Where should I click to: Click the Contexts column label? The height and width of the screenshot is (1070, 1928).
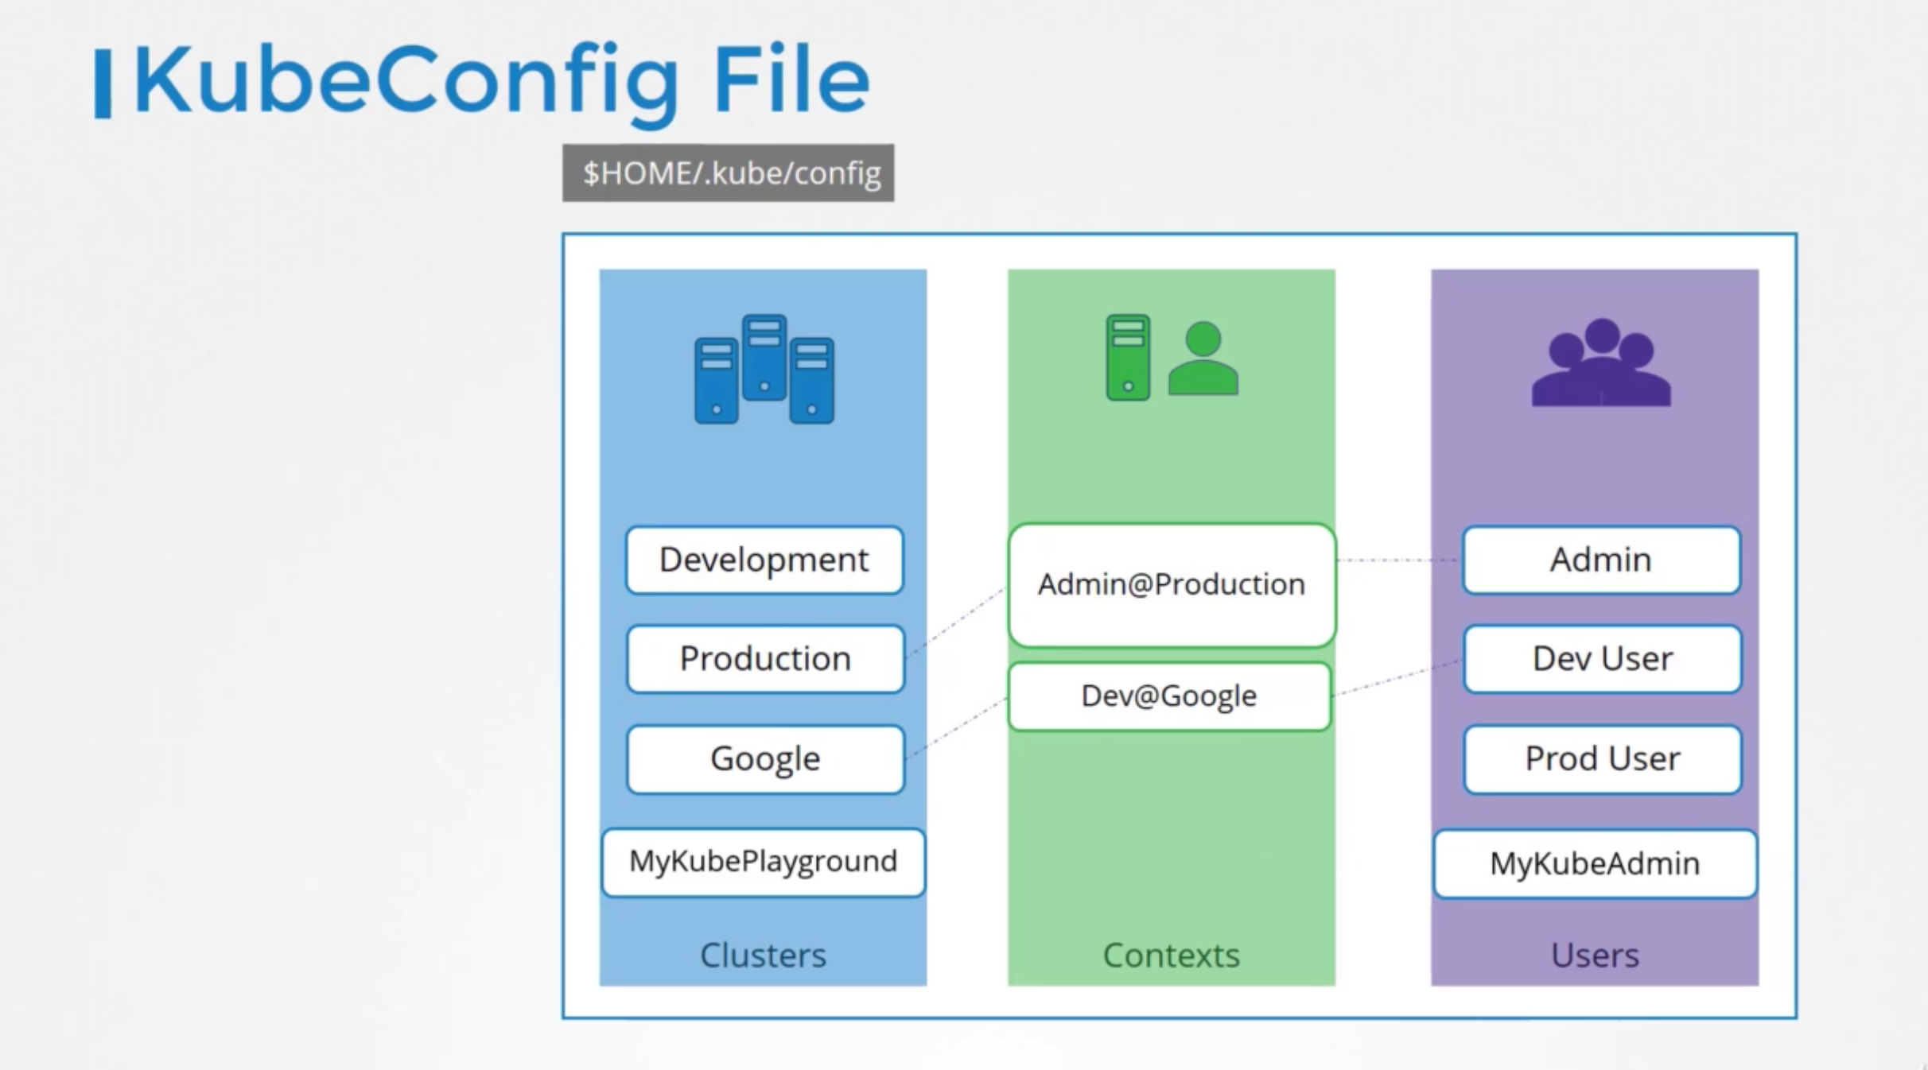pyautogui.click(x=1171, y=955)
